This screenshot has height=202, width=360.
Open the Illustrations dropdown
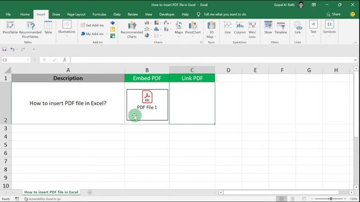67,29
